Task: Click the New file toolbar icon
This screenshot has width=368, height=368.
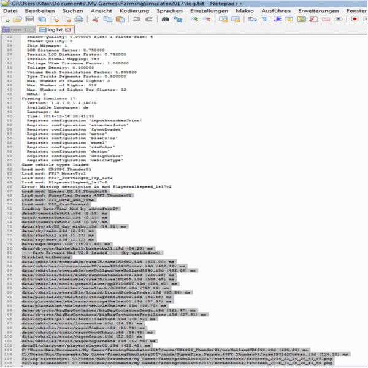Action: pyautogui.click(x=6, y=20)
